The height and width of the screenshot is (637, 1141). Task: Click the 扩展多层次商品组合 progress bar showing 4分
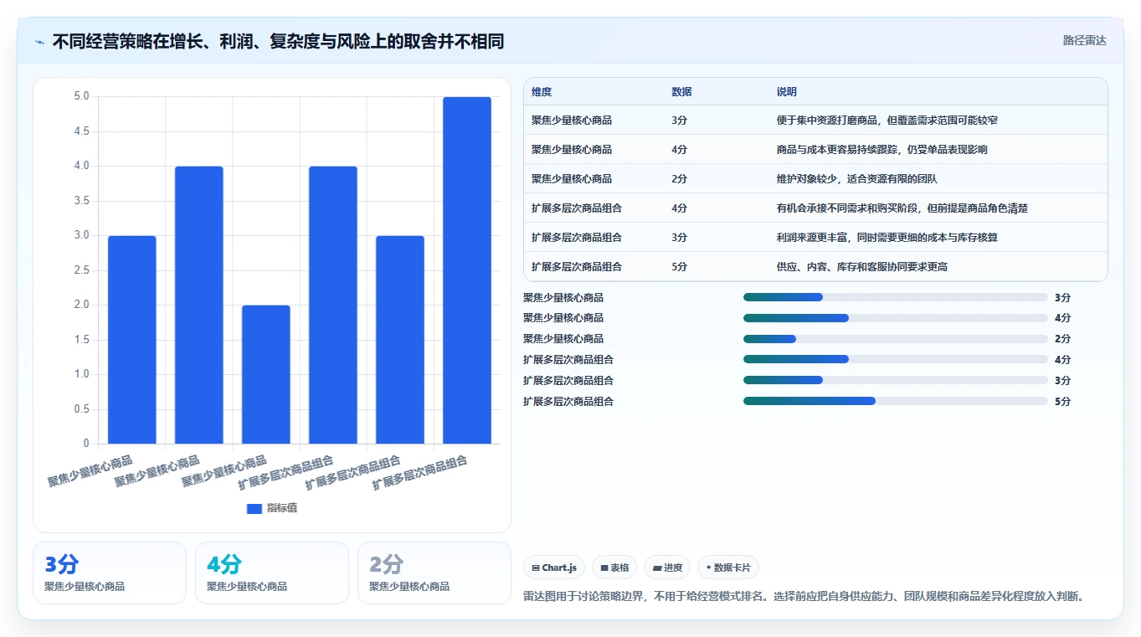coord(896,360)
